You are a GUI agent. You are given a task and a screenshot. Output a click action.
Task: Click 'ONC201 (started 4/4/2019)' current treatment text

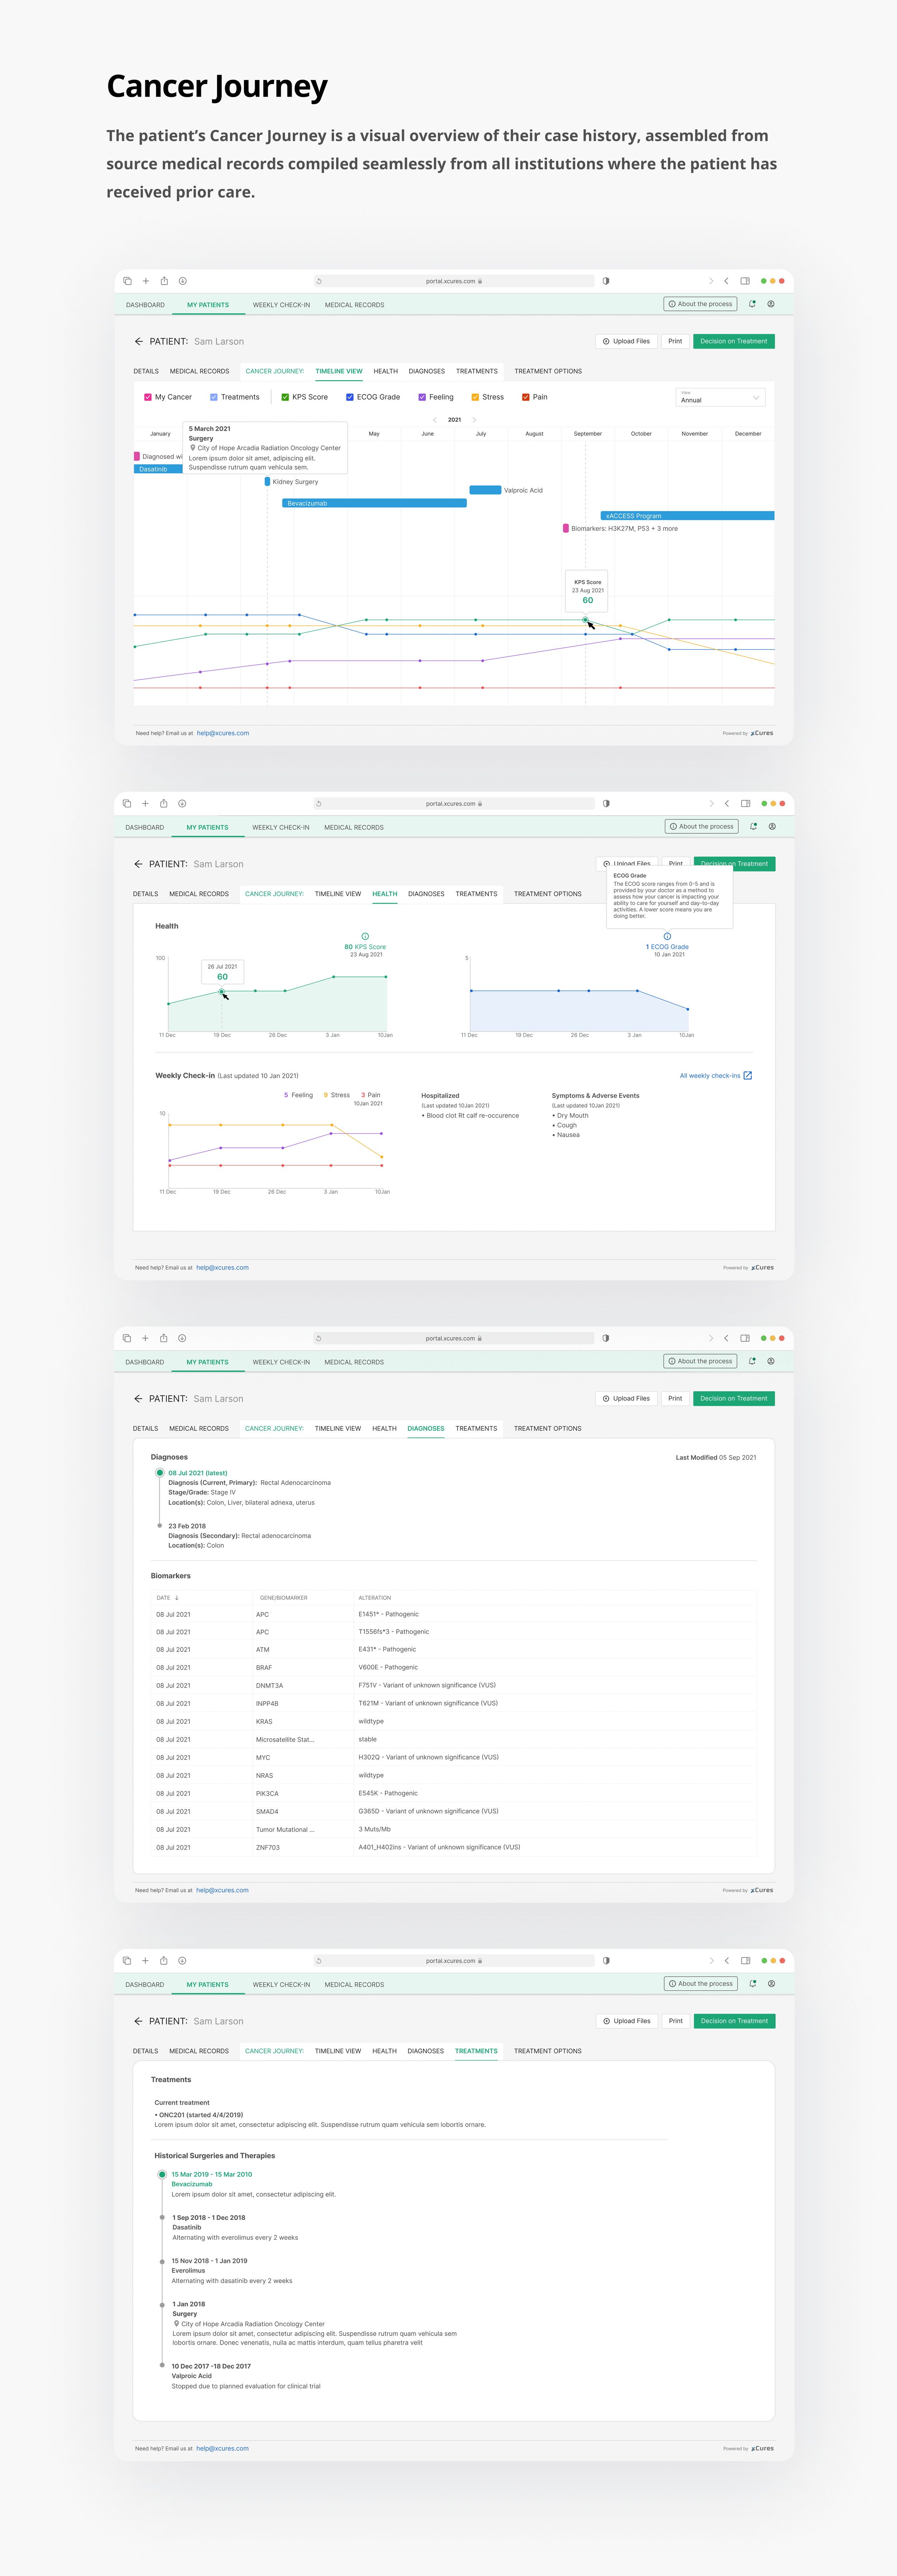[201, 2115]
